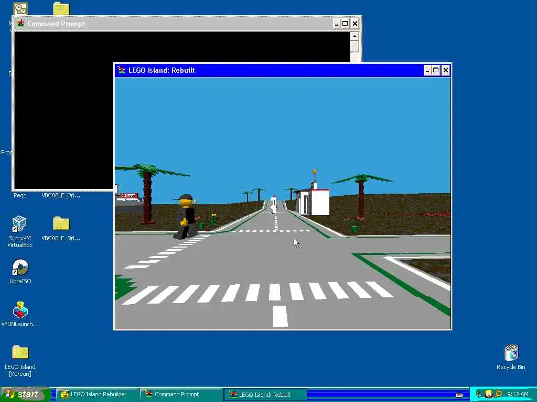Open the Sun xVM VirtualBox desktop shortcut

[20, 231]
